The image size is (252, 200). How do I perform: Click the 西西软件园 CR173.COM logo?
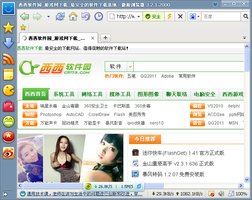pyautogui.click(x=55, y=68)
